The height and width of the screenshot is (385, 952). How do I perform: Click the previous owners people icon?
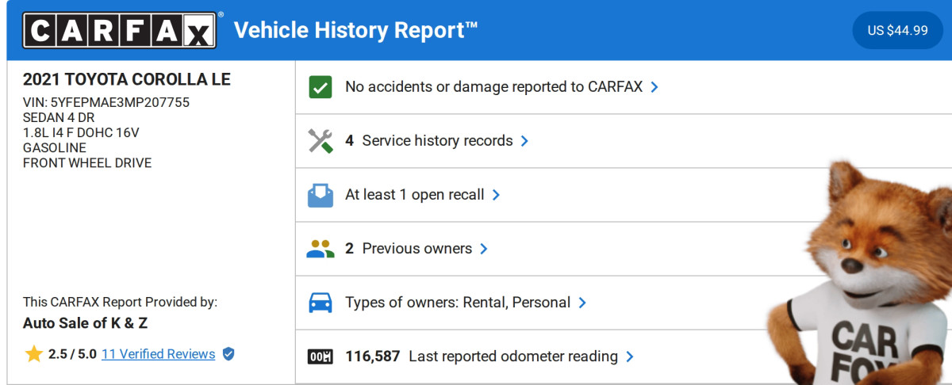pos(321,249)
